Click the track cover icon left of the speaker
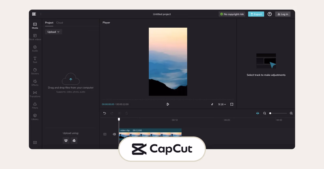This screenshot has width=324, height=169. pos(105,134)
